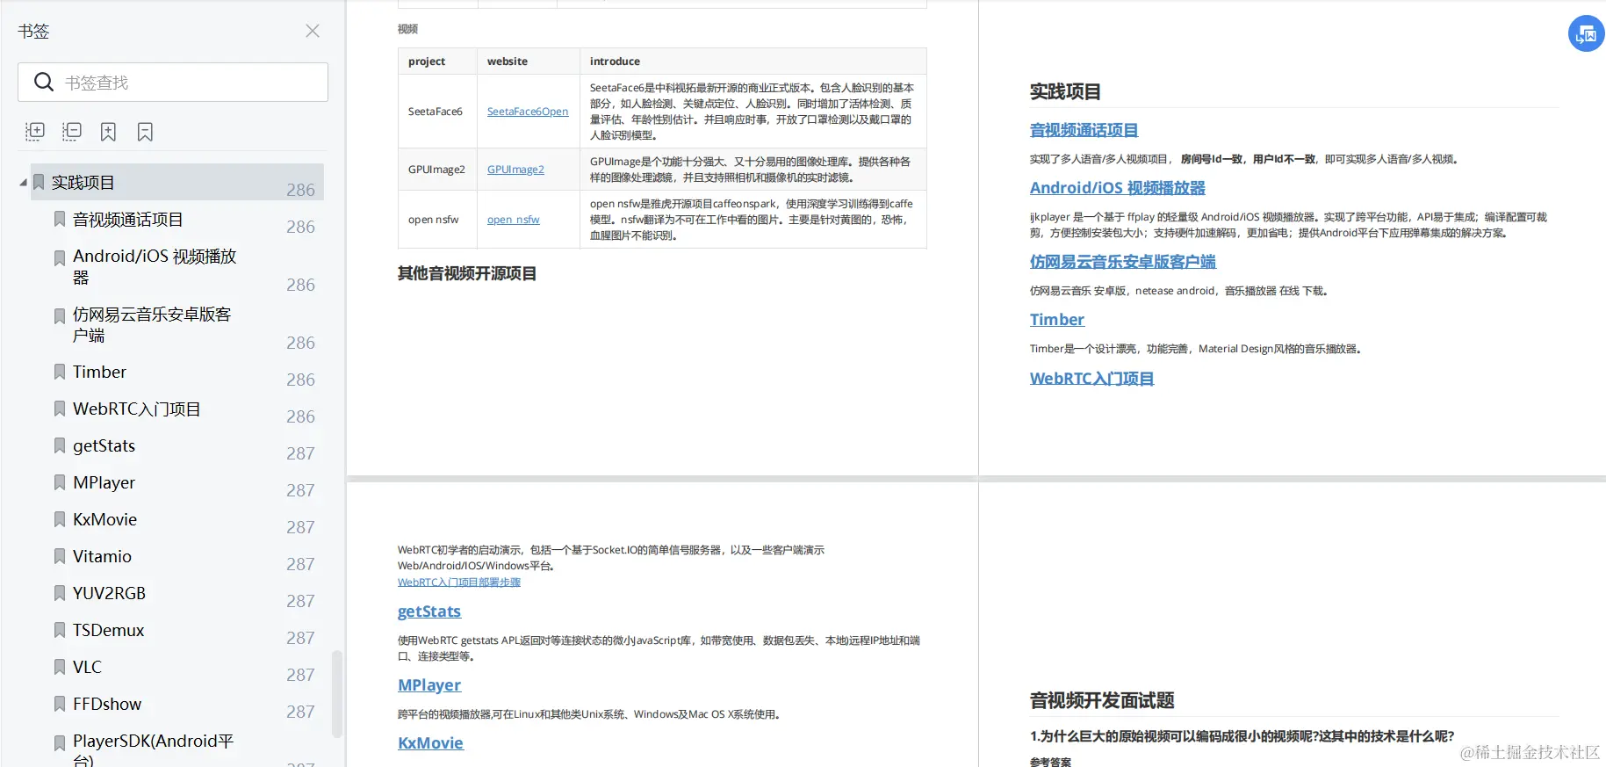Viewport: 1606px width, 767px height.
Task: Open bookmark WebRTC入门项目 in the sidebar
Action: (136, 409)
